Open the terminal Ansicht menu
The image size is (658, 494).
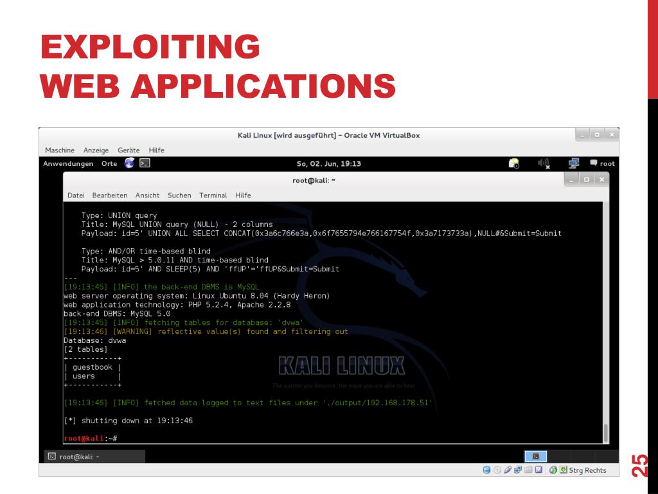[x=147, y=196]
